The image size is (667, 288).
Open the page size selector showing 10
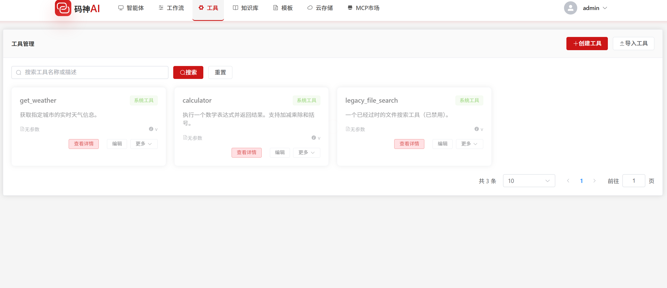coord(529,181)
